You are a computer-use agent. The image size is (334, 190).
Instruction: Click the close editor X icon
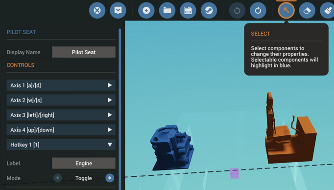(97, 10)
